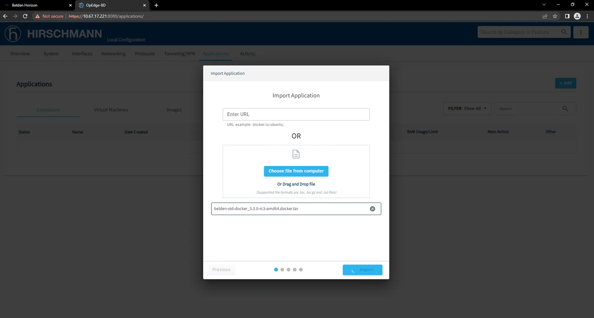Click the first wizard step dot indicator
The image size is (594, 318).
pyautogui.click(x=276, y=270)
